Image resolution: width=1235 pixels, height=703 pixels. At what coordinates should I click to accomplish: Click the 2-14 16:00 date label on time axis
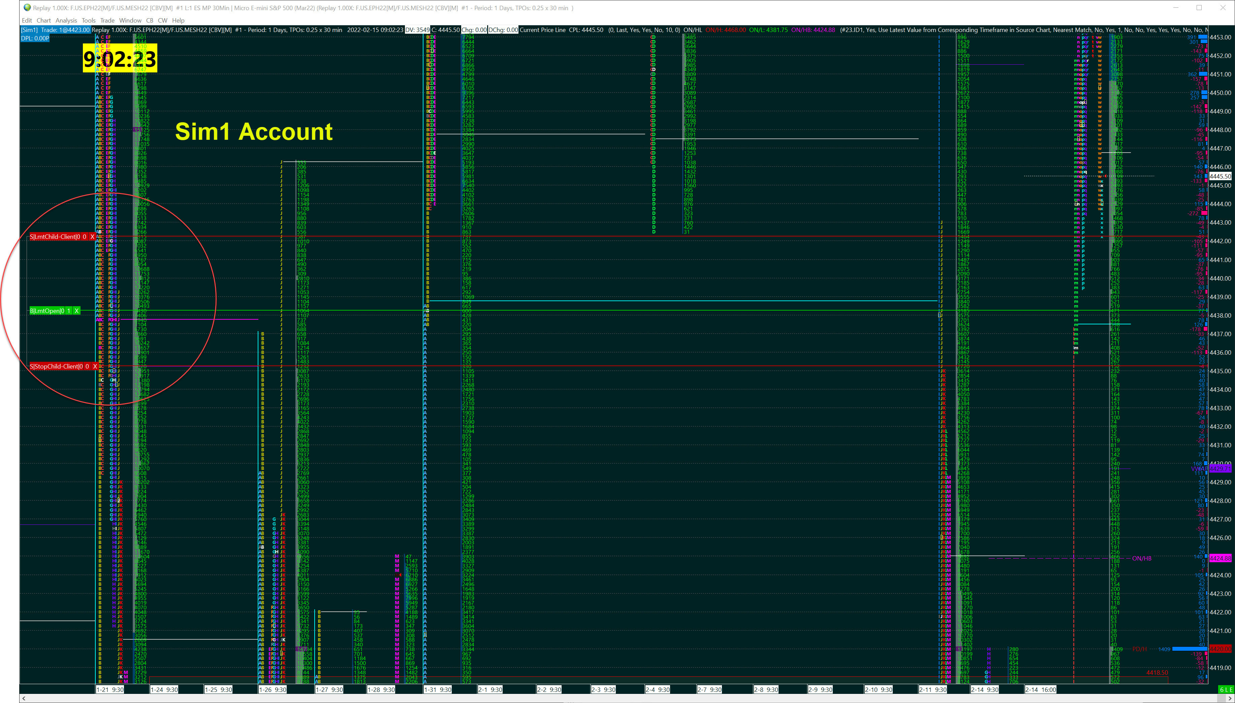coord(1041,690)
